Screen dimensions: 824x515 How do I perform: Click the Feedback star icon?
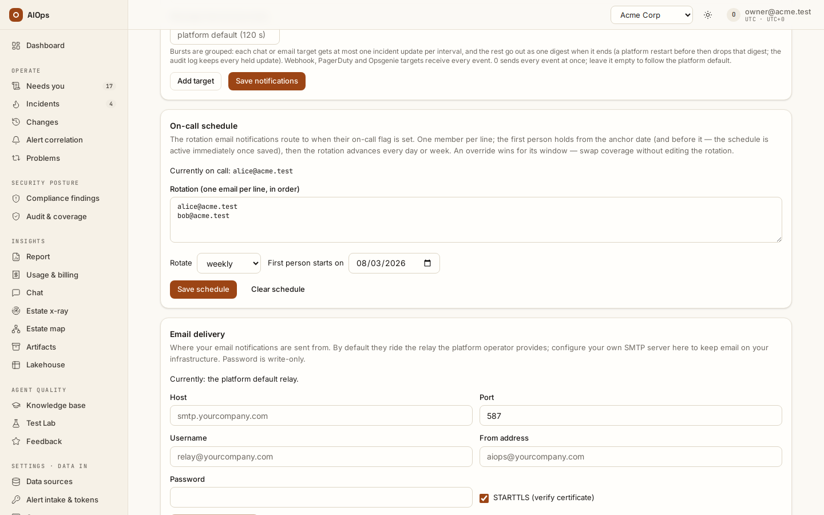(16, 442)
